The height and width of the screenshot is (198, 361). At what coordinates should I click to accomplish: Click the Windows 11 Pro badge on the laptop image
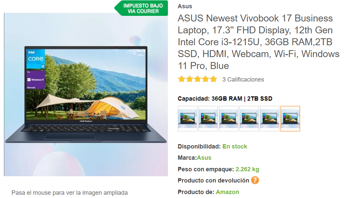pos(36,80)
